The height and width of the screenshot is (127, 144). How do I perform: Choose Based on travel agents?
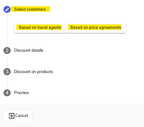[x=40, y=28]
